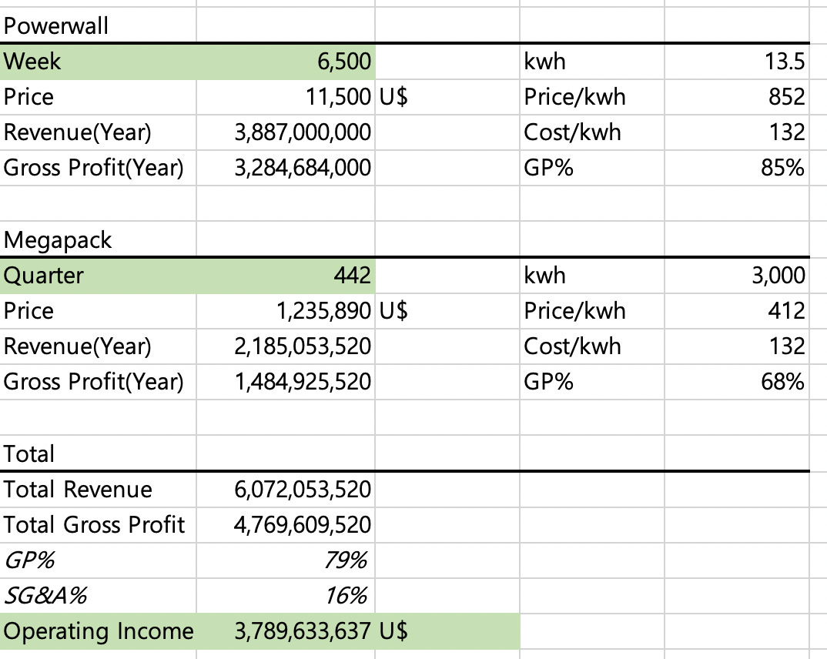Click the SG&A% value 16%

pos(286,596)
